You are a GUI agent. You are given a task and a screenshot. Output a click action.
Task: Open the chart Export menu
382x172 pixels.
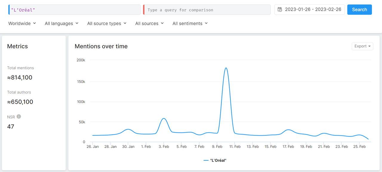click(x=362, y=46)
